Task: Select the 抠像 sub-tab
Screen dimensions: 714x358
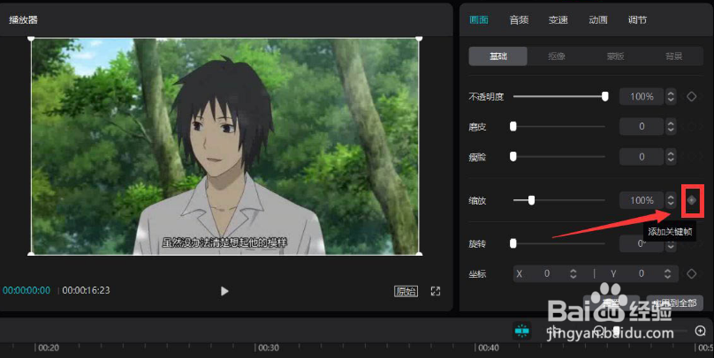Action: [557, 56]
